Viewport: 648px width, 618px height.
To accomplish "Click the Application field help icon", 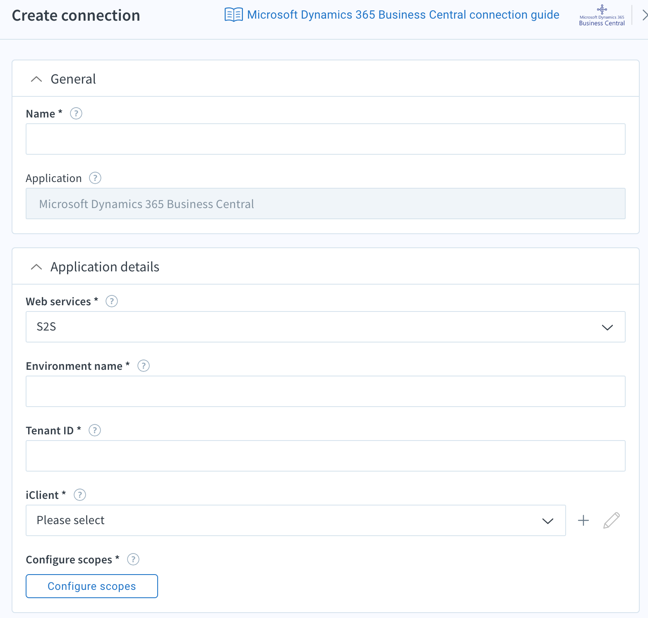I will (95, 178).
